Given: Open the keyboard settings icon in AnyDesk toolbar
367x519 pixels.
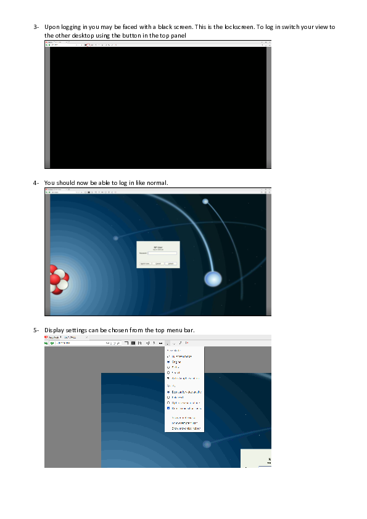Looking at the screenshot, I should 160,343.
